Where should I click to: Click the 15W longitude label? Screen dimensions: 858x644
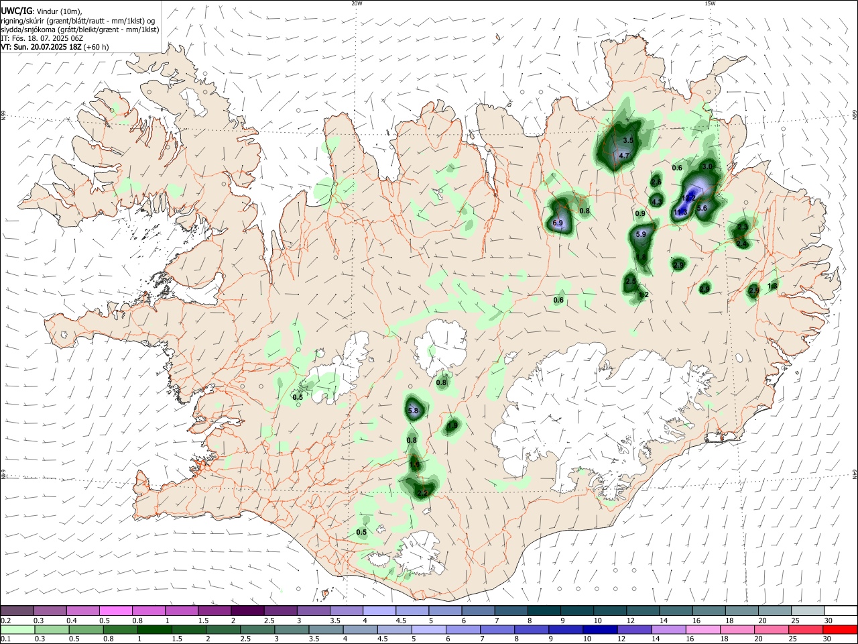pyautogui.click(x=710, y=3)
